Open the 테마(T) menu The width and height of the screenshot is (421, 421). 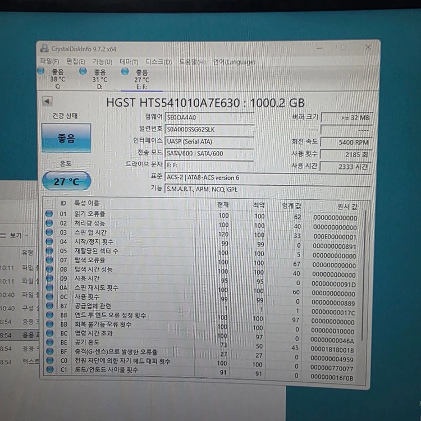129,62
